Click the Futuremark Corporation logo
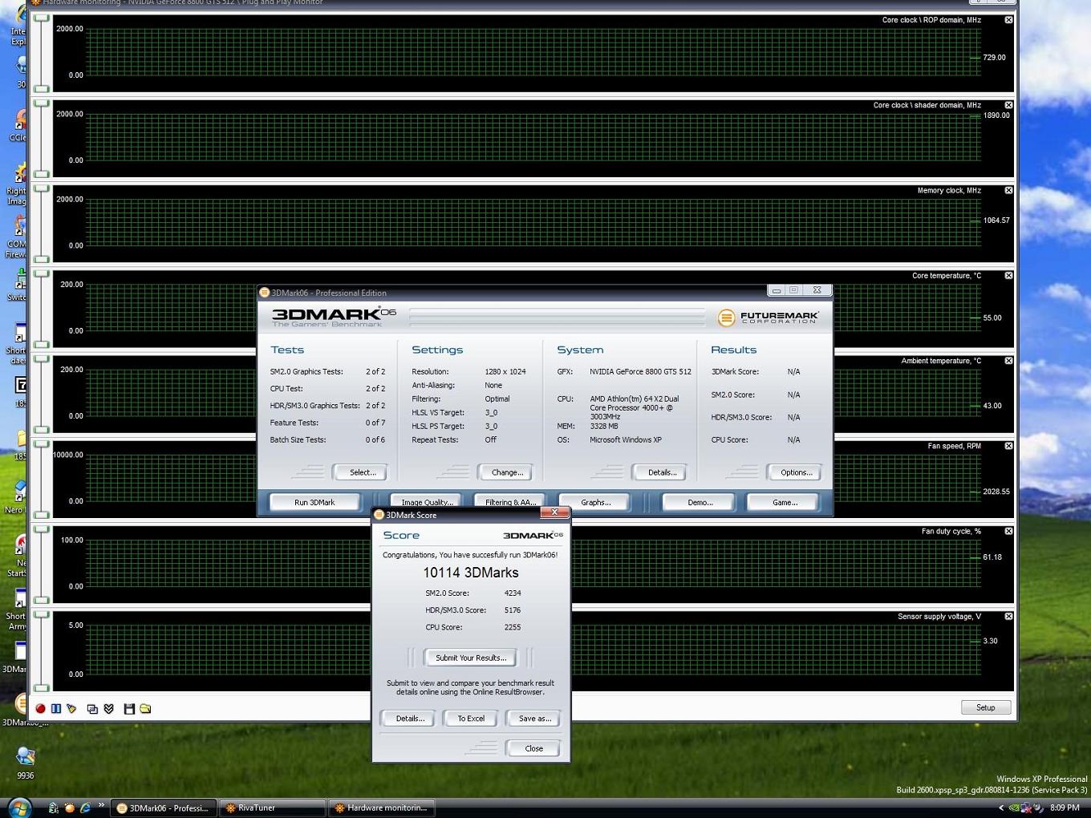The height and width of the screenshot is (818, 1091). [769, 318]
